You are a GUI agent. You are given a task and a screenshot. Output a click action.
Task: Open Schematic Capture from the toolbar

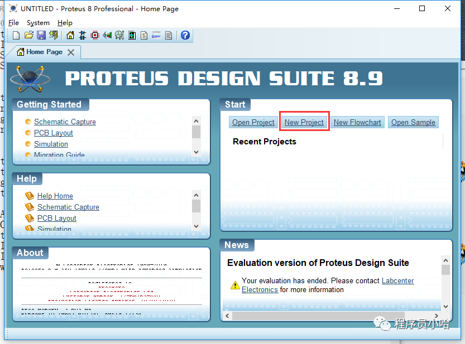click(83, 36)
